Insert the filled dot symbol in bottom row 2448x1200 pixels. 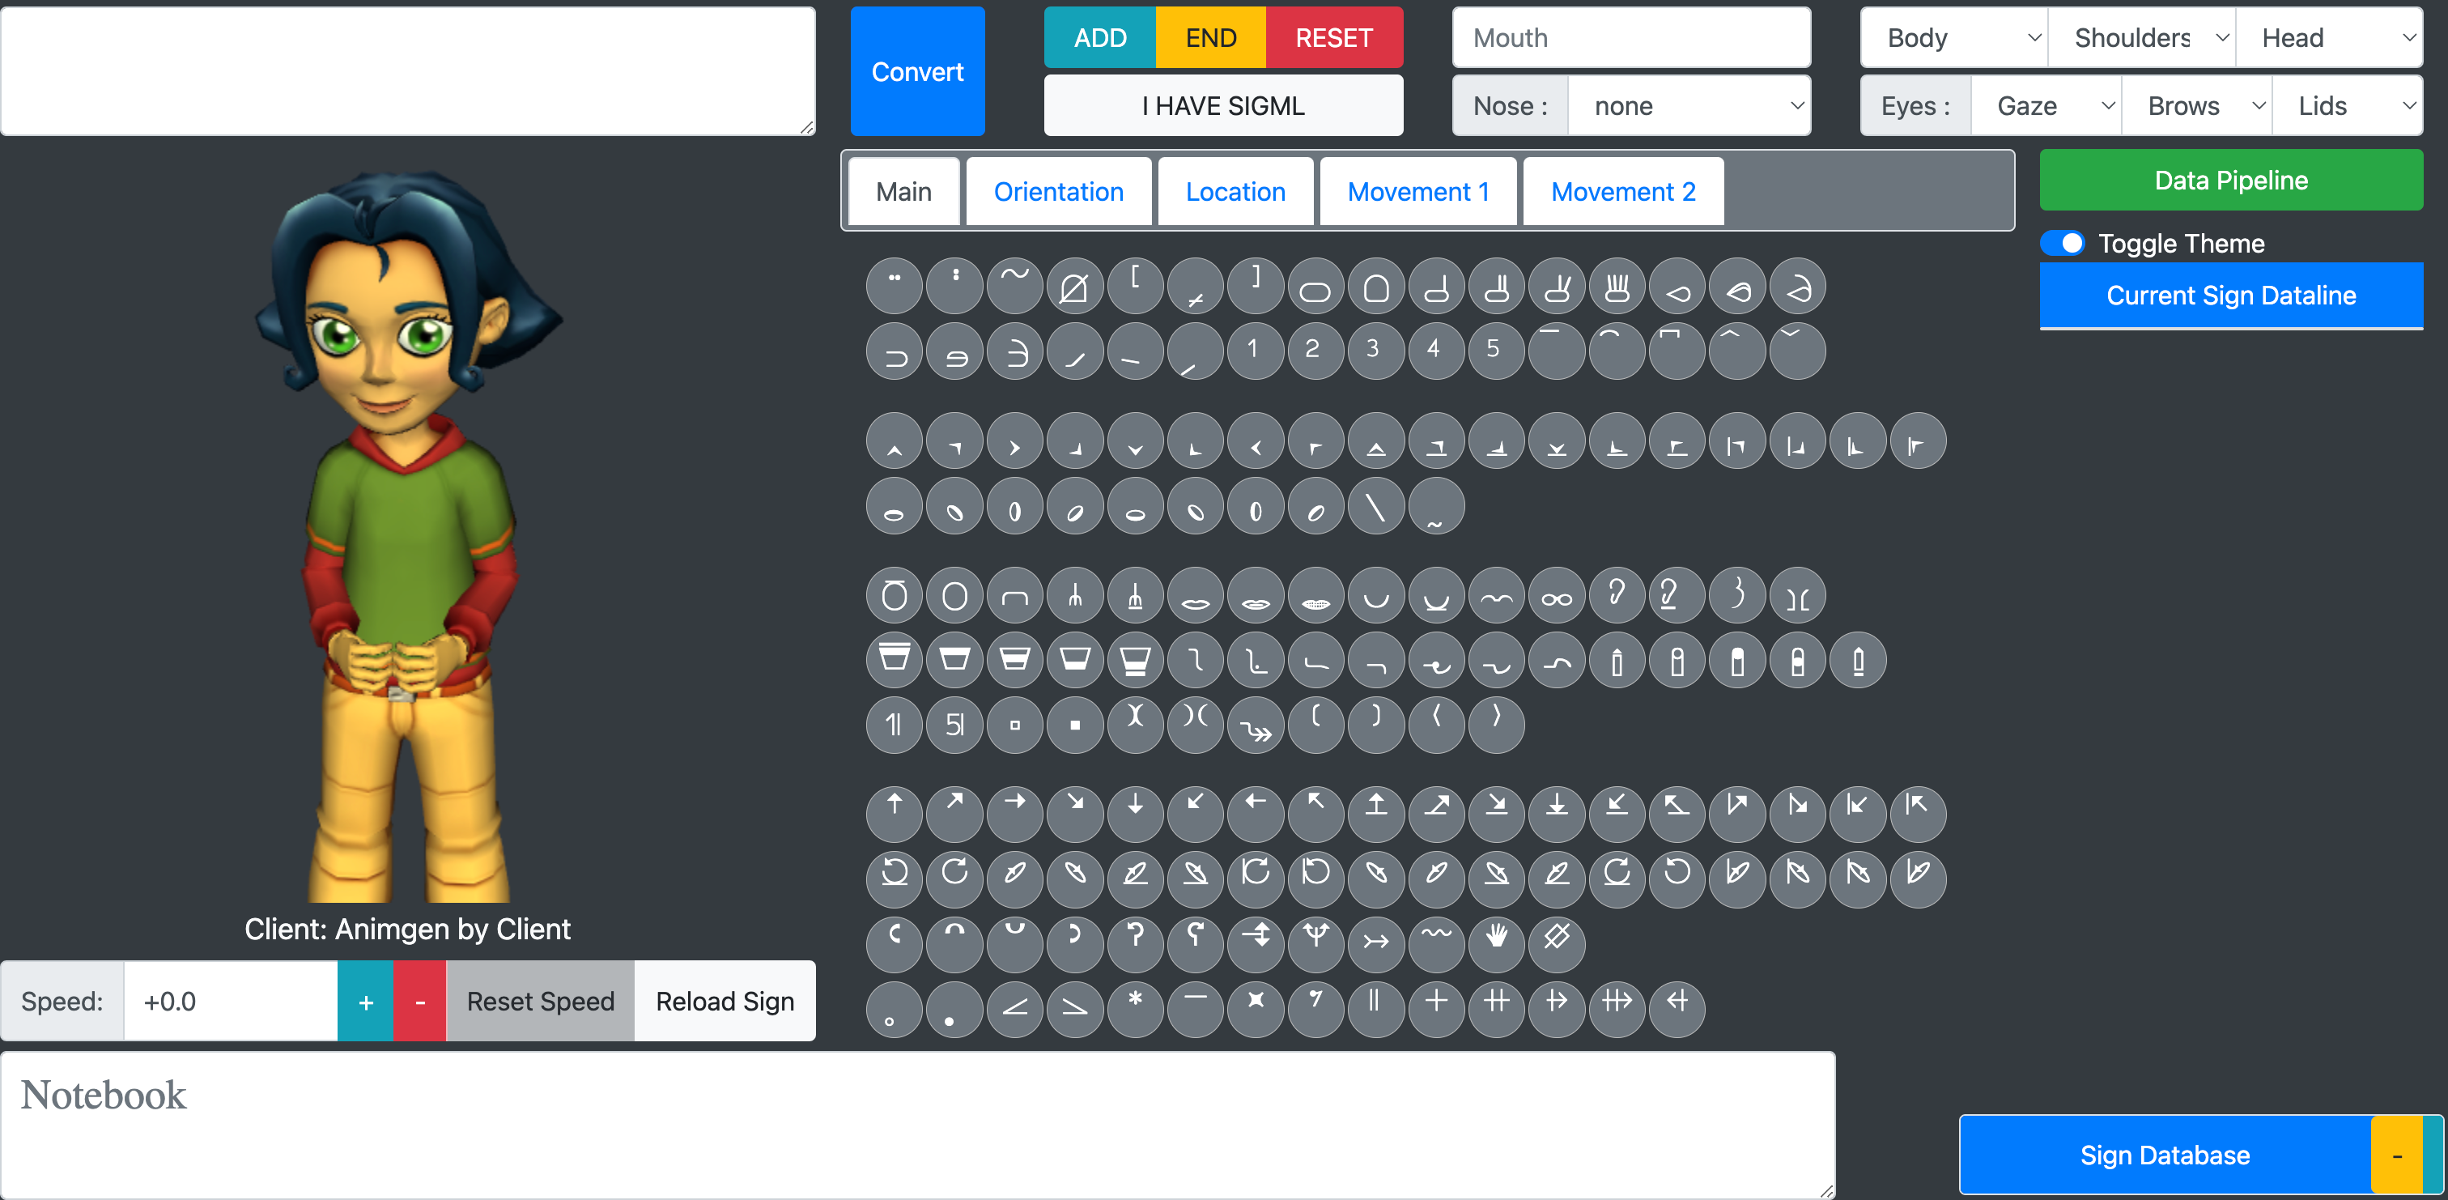pyautogui.click(x=954, y=1008)
